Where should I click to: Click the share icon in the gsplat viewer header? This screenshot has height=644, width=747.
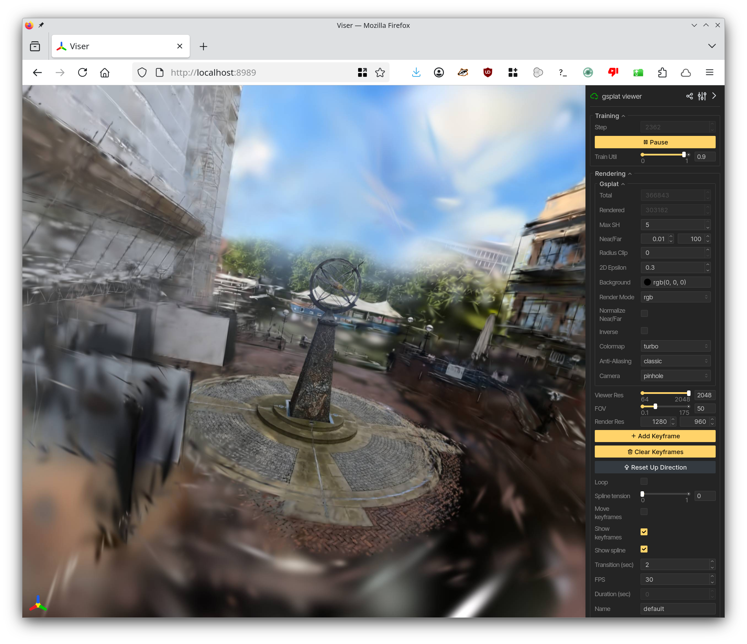tap(689, 96)
